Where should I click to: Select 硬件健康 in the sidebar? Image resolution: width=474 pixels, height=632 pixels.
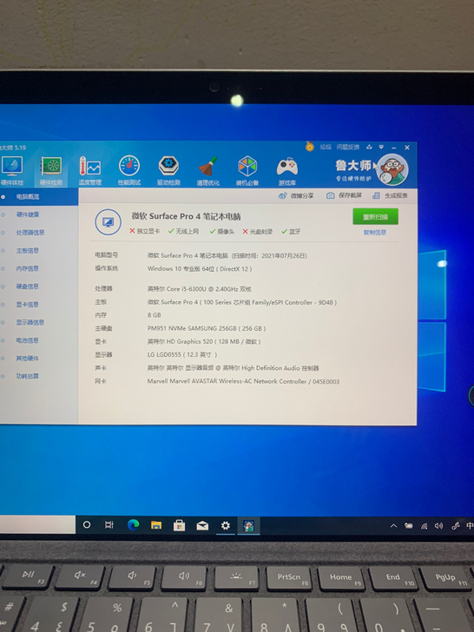(28, 214)
